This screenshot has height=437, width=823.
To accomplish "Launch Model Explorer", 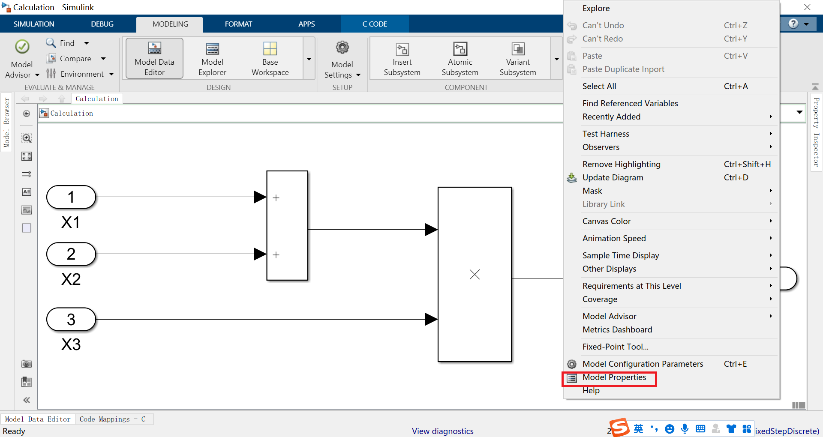I will coord(212,59).
